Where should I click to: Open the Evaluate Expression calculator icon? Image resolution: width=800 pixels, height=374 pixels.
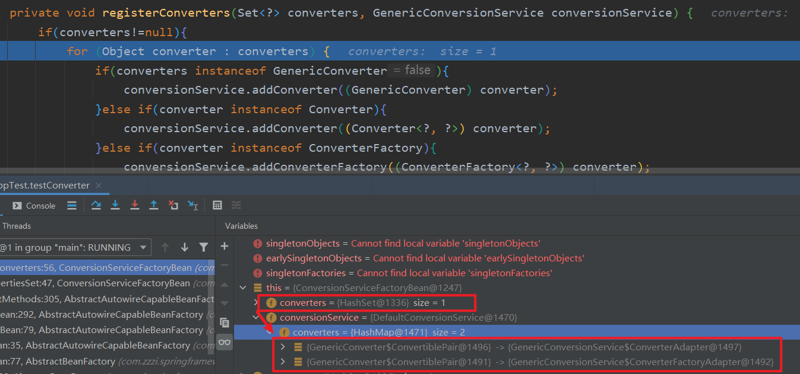(x=217, y=206)
